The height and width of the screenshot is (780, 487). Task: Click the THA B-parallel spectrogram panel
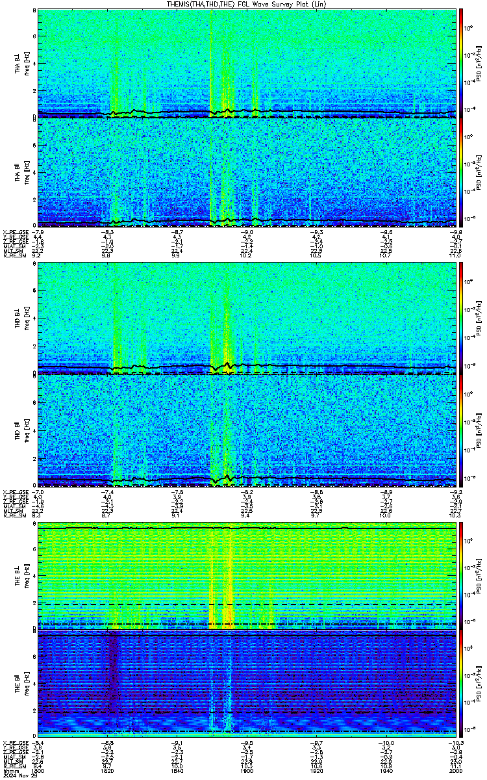pos(247,172)
